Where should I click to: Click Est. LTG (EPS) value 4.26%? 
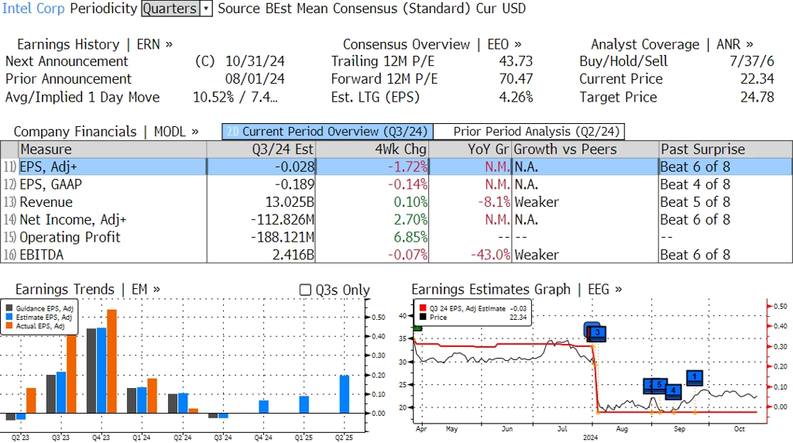pos(516,97)
